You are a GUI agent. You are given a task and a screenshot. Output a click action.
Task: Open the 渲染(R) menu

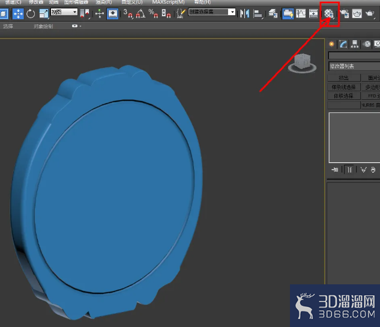(x=104, y=2)
